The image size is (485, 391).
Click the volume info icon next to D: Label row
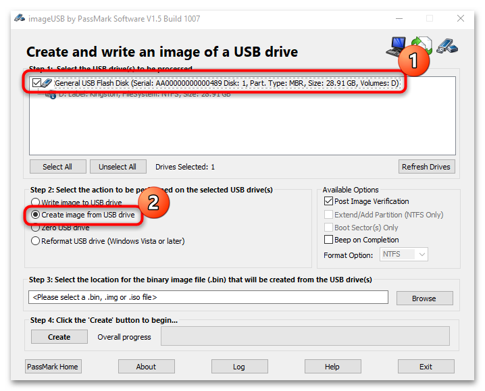coord(51,95)
